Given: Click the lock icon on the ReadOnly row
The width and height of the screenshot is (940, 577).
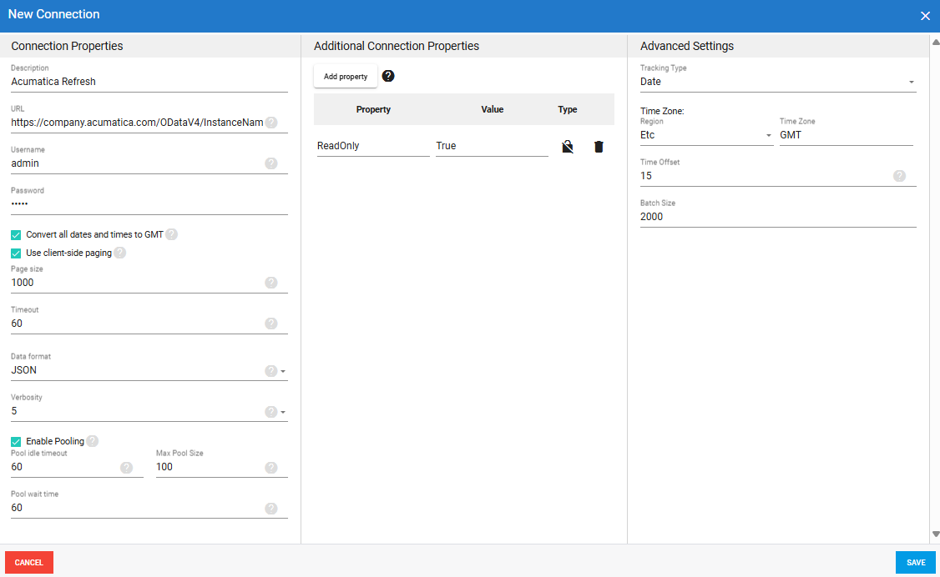Looking at the screenshot, I should pyautogui.click(x=568, y=146).
